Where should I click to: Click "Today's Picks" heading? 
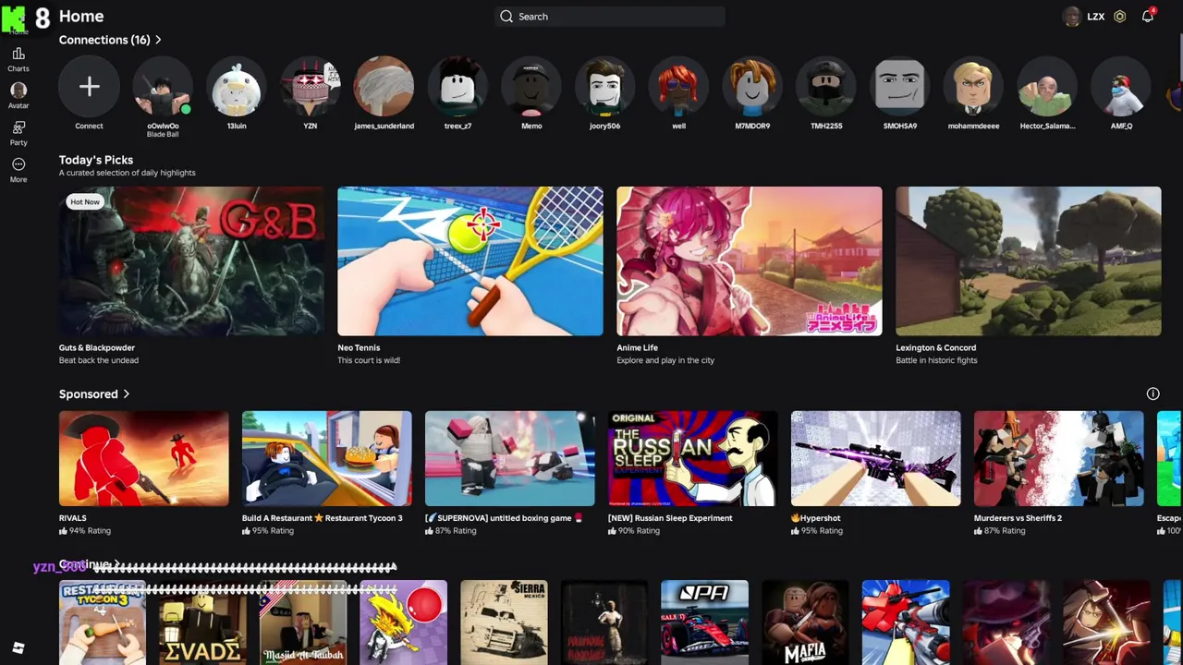pos(96,160)
